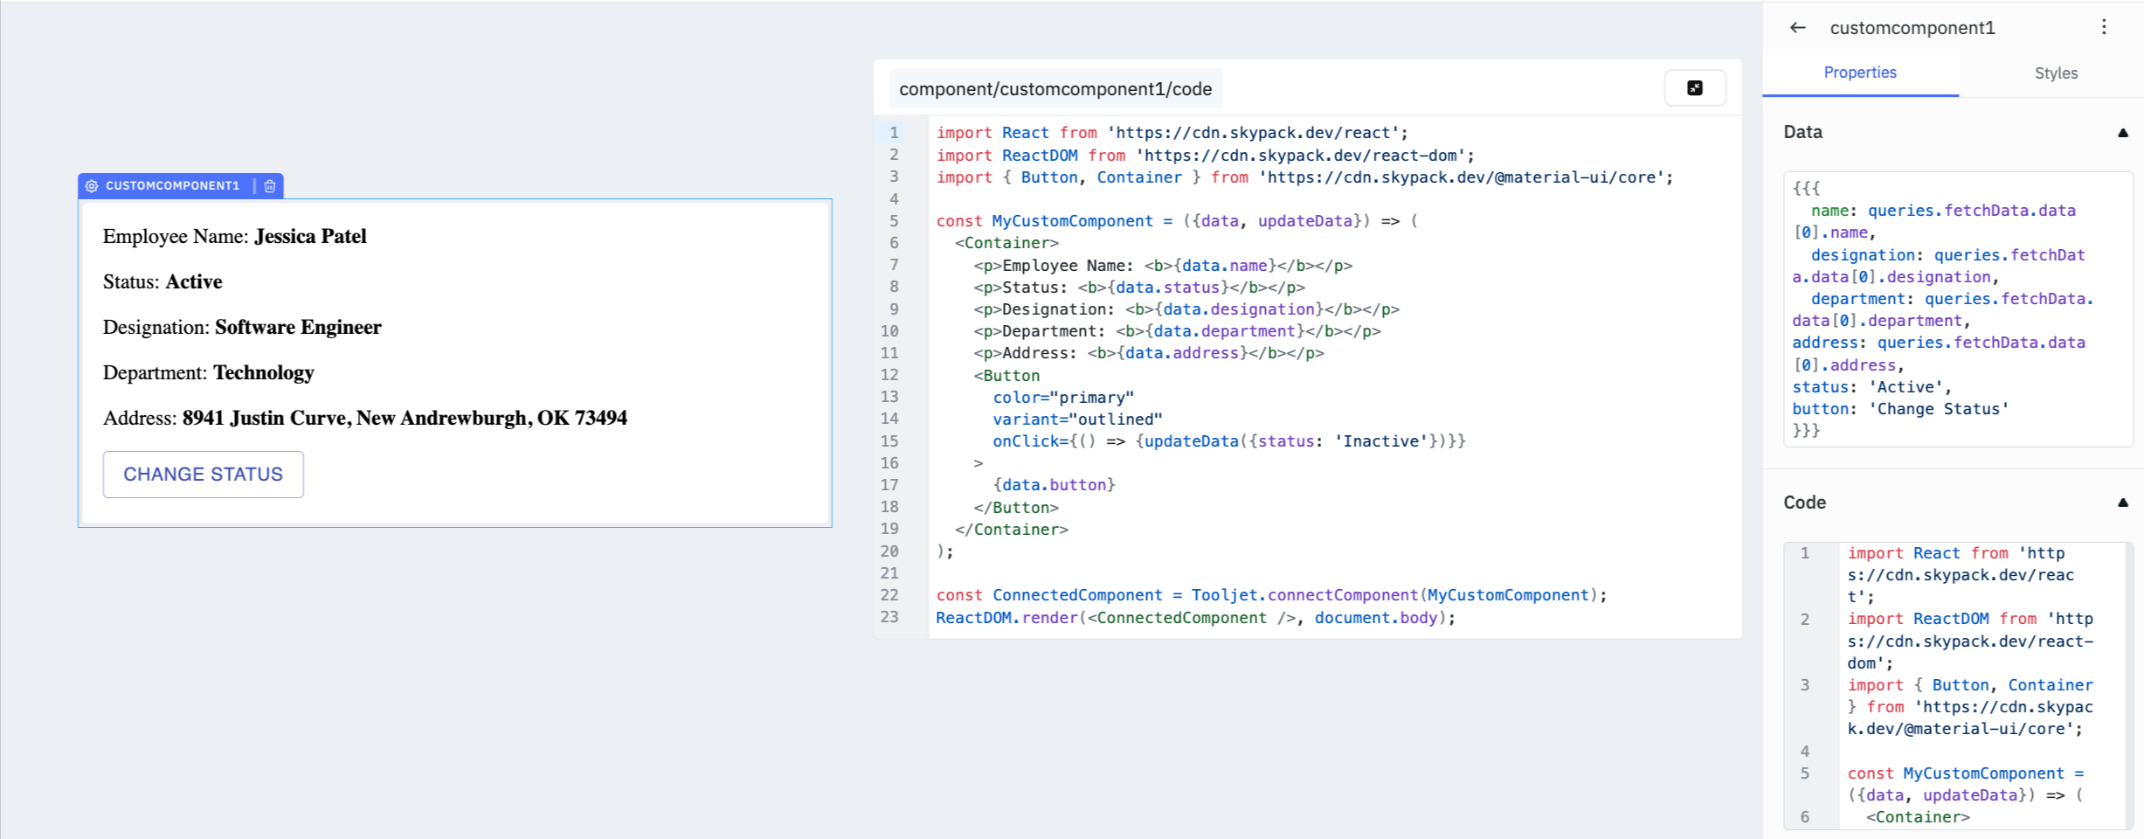Screen dimensions: 2144x839
Task: Click the gear icon on component handle
Action: 92,186
